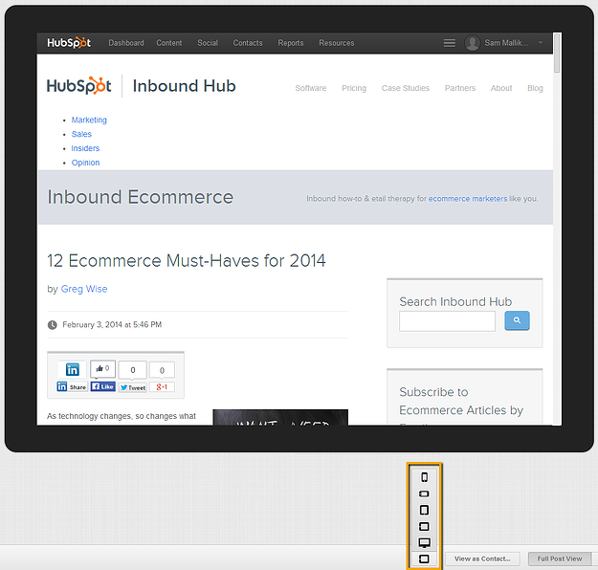Screen dimensions: 598x570
Task: Open the Dashboard menu
Action: 126,43
